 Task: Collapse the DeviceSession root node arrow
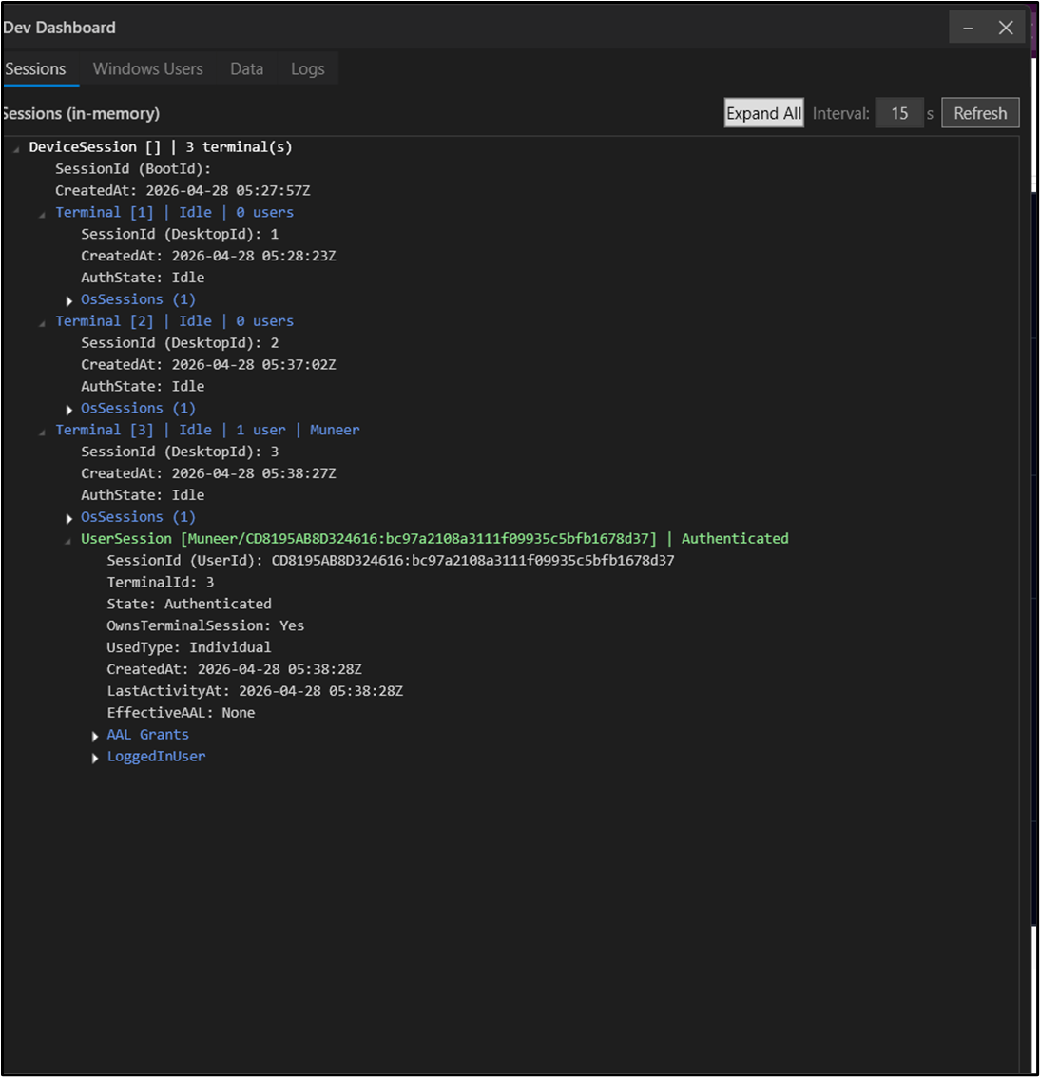tap(16, 148)
